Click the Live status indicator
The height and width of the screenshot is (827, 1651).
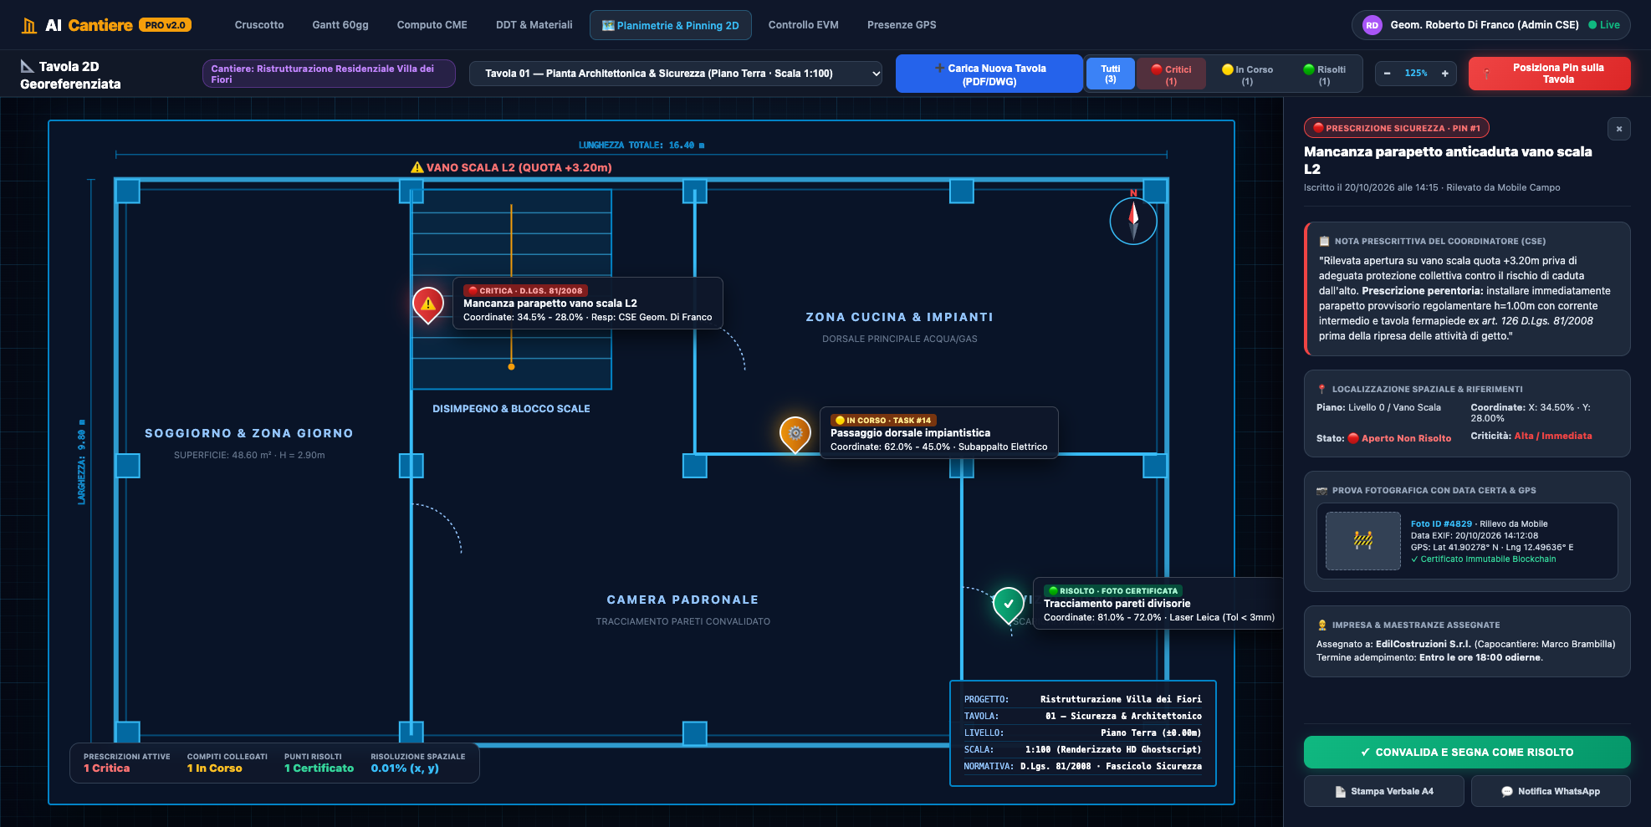pos(1604,25)
